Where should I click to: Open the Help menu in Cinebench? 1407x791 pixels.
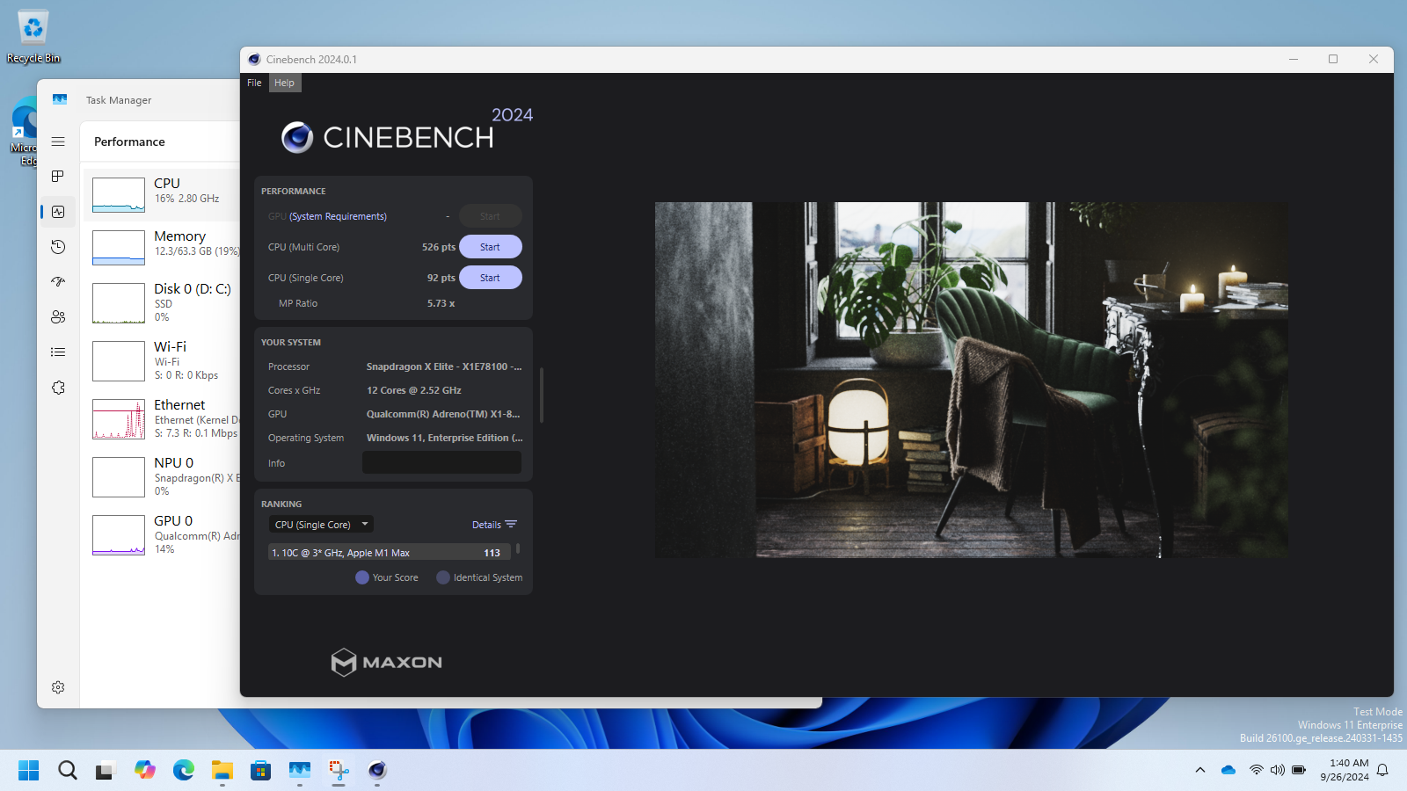(284, 83)
